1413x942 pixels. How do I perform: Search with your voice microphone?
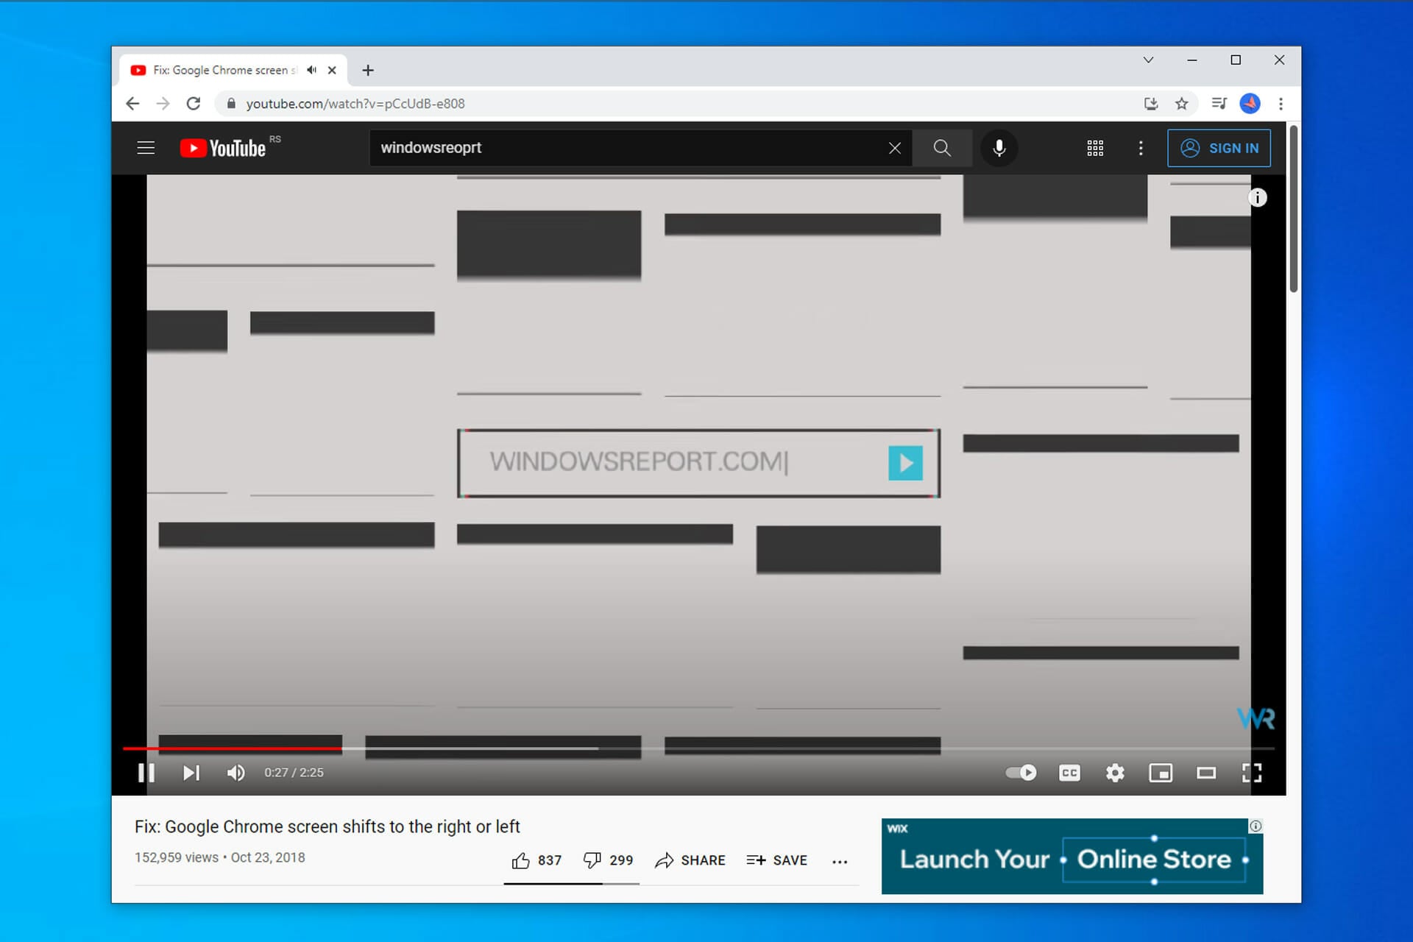(x=999, y=148)
